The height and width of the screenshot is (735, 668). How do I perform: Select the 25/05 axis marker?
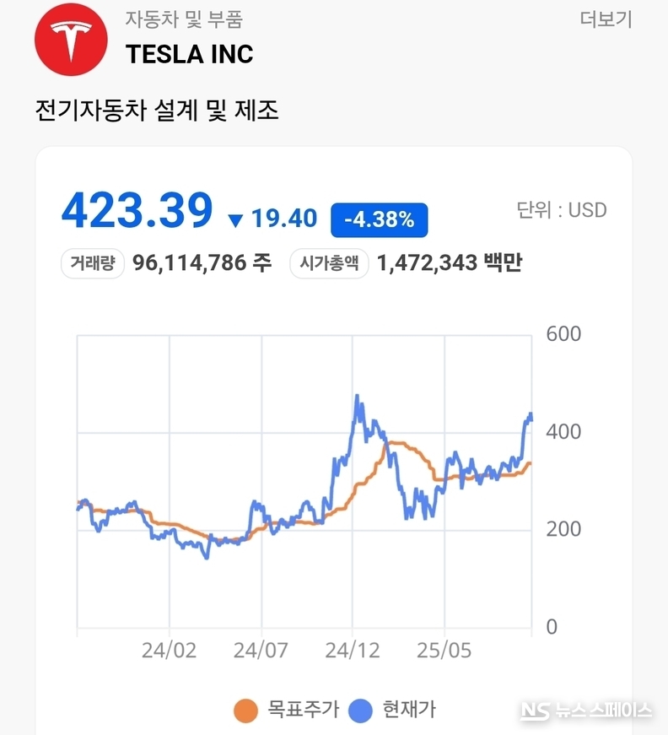[444, 650]
